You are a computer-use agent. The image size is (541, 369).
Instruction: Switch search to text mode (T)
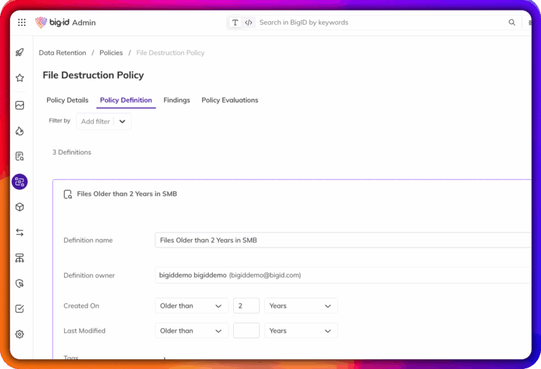pyautogui.click(x=235, y=22)
